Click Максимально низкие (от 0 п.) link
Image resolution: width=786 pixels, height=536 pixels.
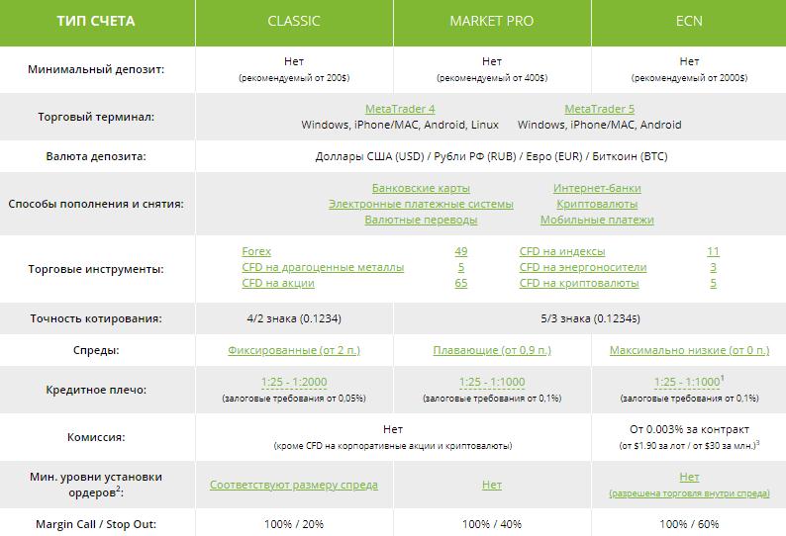coord(689,350)
